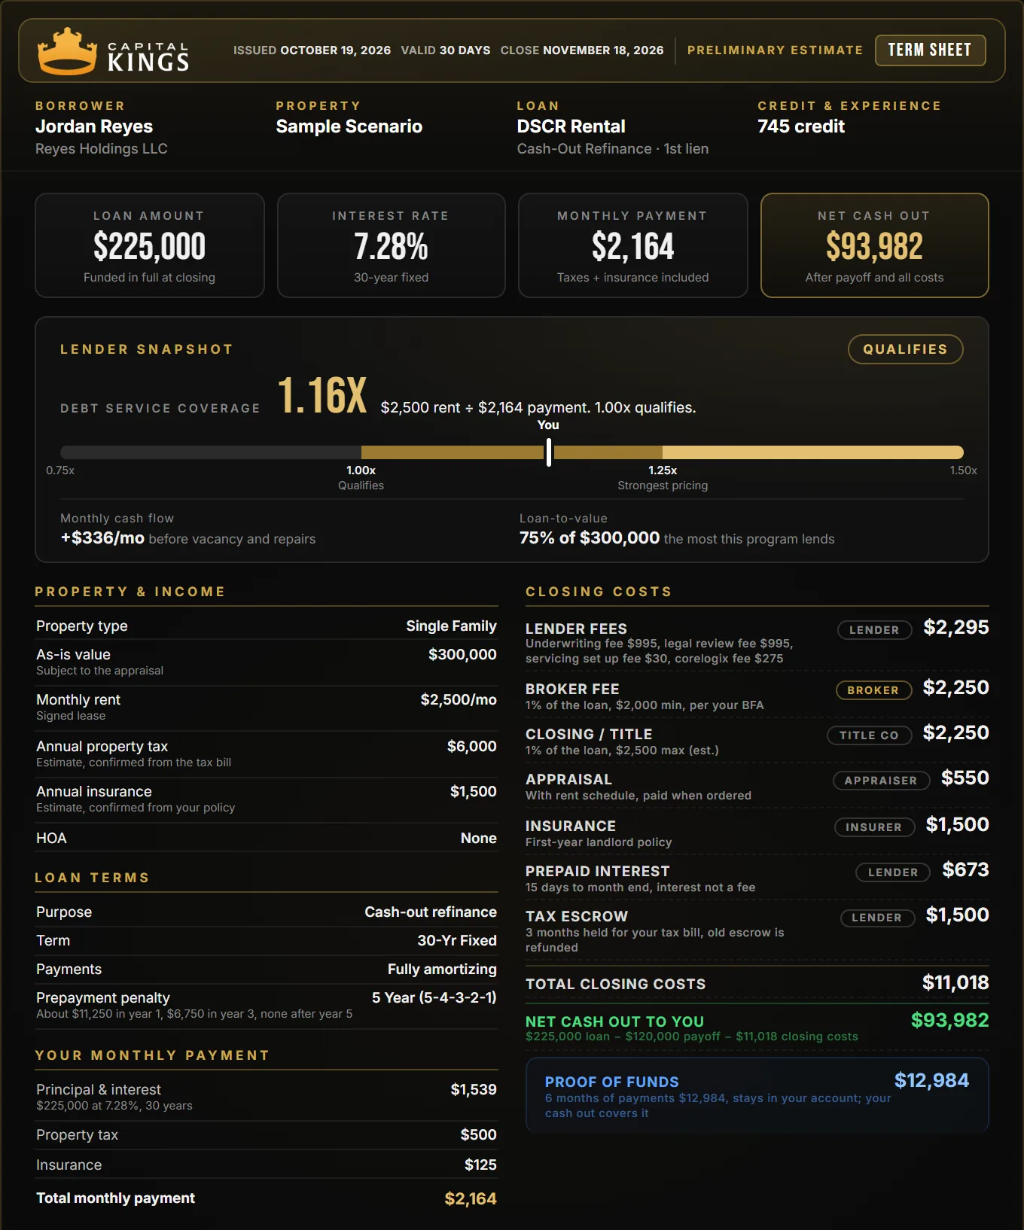Click 'DSCR Rental' loan text
Viewport: 1024px width, 1230px height.
click(x=571, y=126)
